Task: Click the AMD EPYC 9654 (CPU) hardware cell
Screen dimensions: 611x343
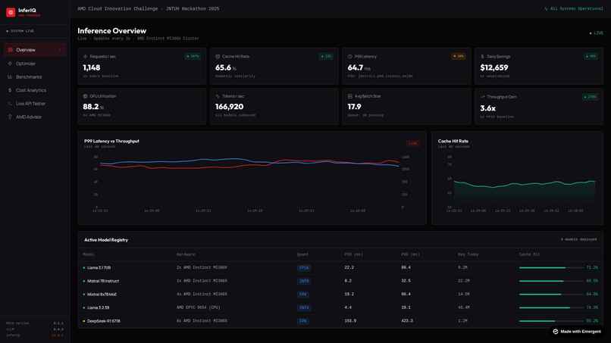Action: 199,307
